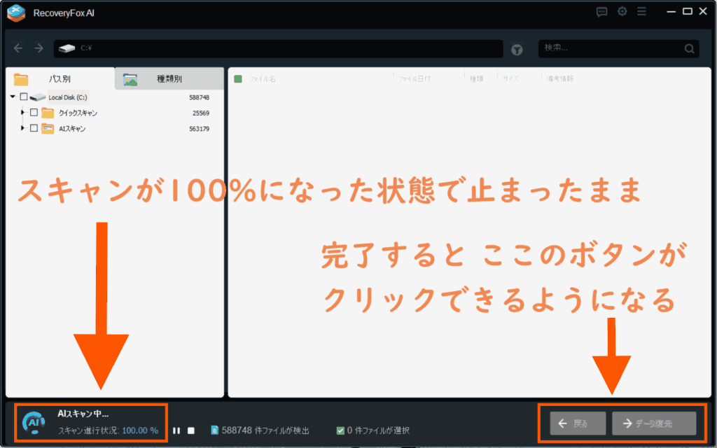Switch to the 種類別 tab

point(169,79)
